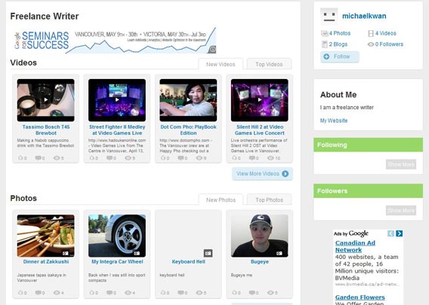Open the Dinner at Zakkushi title link
The height and width of the screenshot is (305, 429).
(46, 261)
